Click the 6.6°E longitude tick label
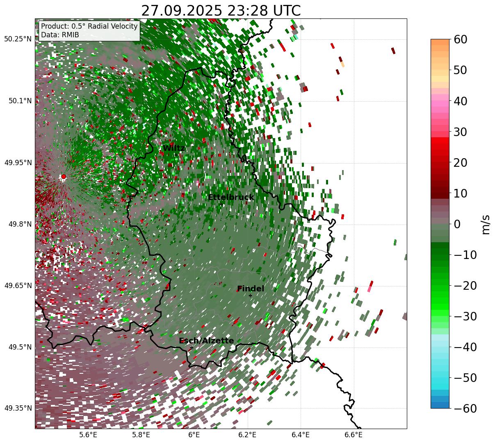The width and height of the screenshot is (495, 443). pos(354,435)
